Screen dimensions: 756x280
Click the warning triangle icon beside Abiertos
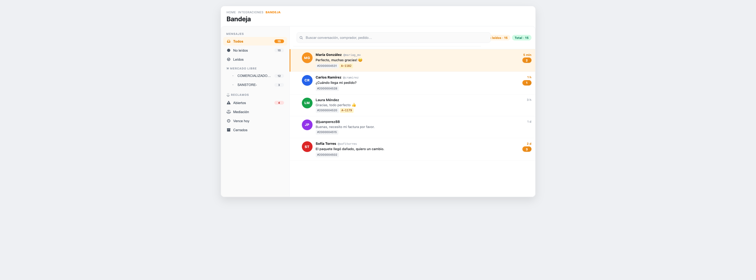click(229, 103)
